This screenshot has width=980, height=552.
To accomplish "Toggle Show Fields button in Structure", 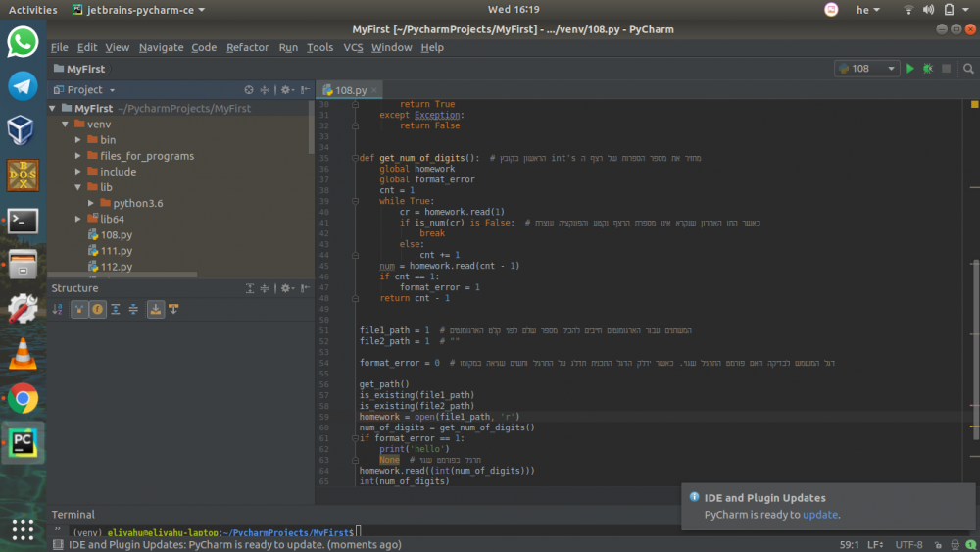I will coord(98,310).
